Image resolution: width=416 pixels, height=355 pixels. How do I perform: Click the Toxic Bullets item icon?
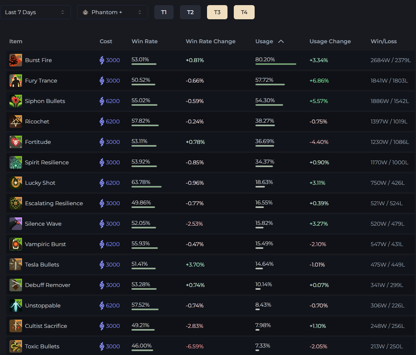[x=16, y=346]
